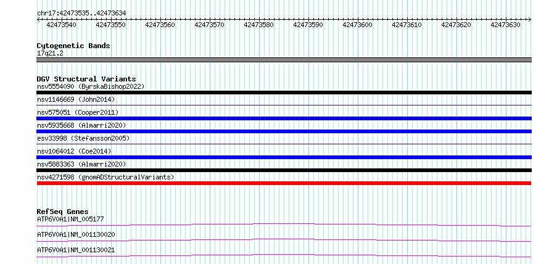
Task: Open variant nsv1146669 (John2014) label
Action: coord(76,99)
